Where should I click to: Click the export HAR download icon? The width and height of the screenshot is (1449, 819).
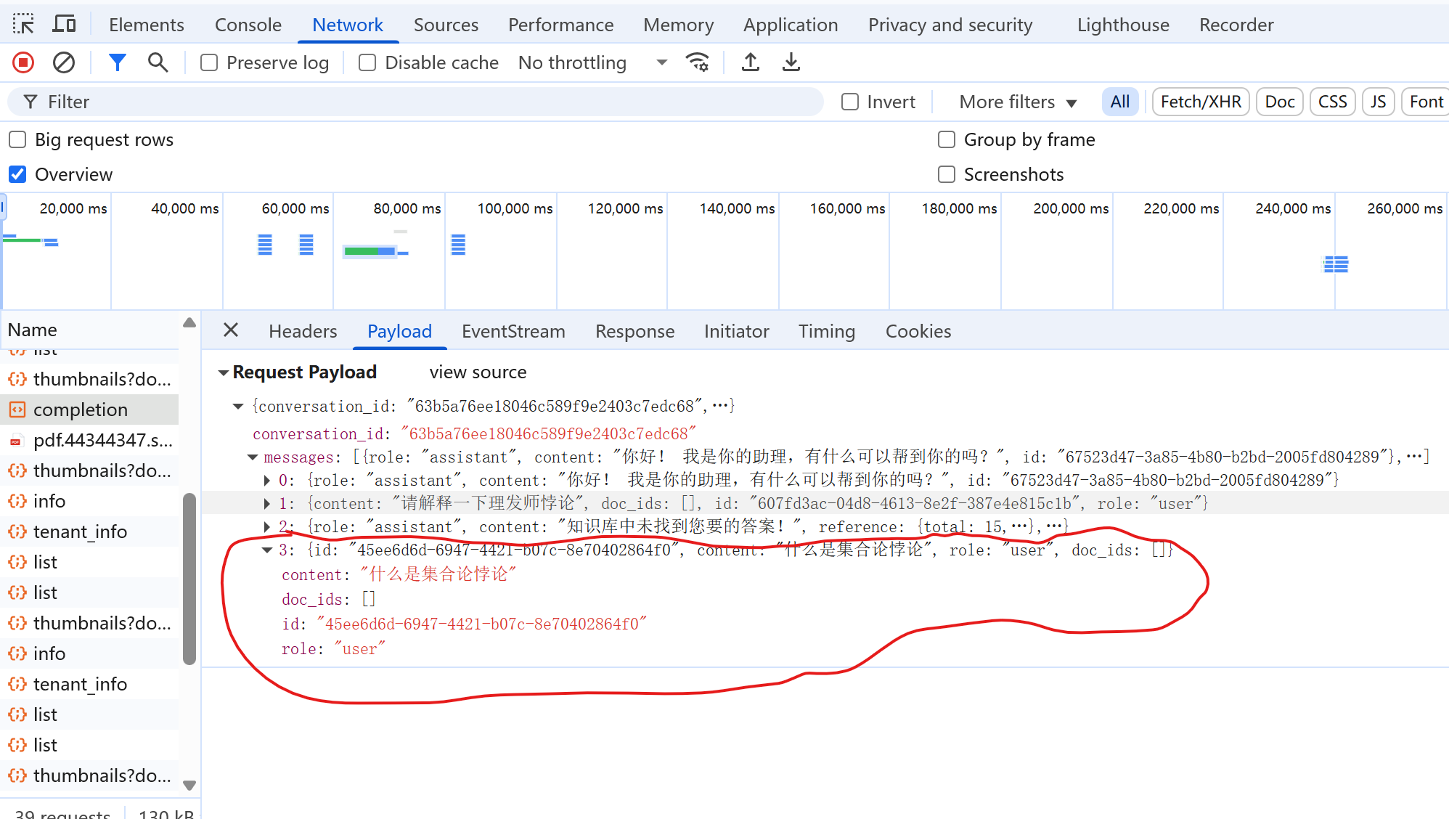point(791,62)
